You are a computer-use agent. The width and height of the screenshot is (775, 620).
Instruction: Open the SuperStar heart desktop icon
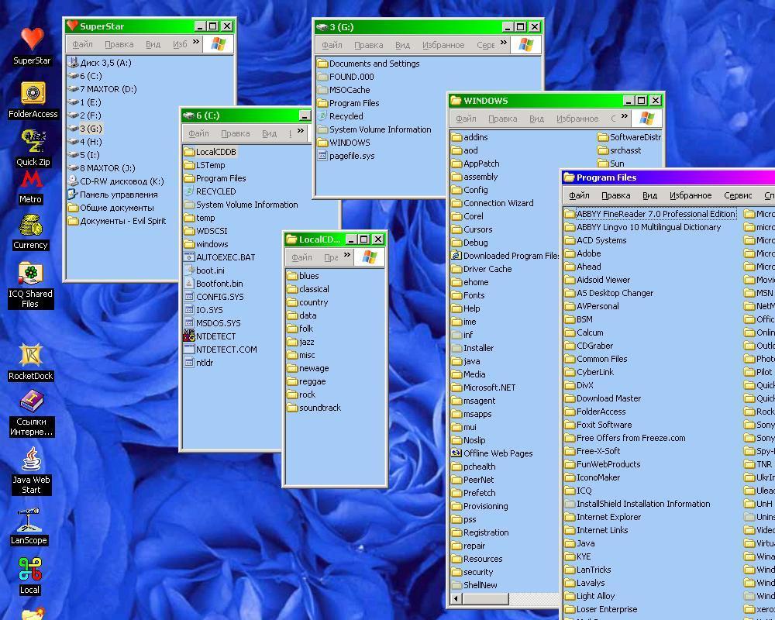click(32, 40)
